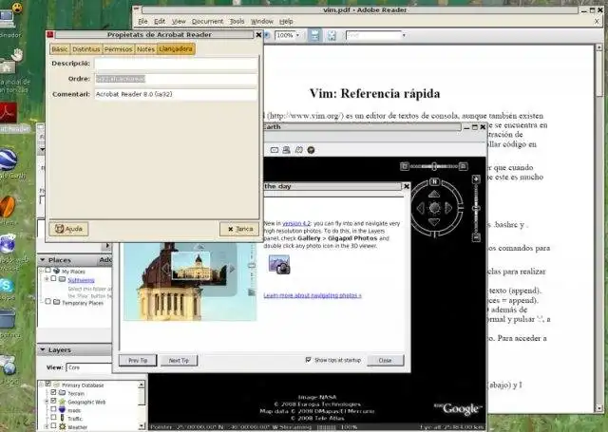Click the email icon in Google Earth toolbar
The width and height of the screenshot is (608, 432).
tap(275, 150)
